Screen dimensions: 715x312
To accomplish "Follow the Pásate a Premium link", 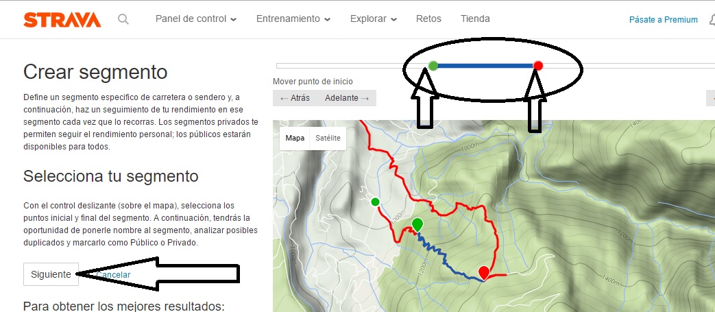I will point(664,20).
